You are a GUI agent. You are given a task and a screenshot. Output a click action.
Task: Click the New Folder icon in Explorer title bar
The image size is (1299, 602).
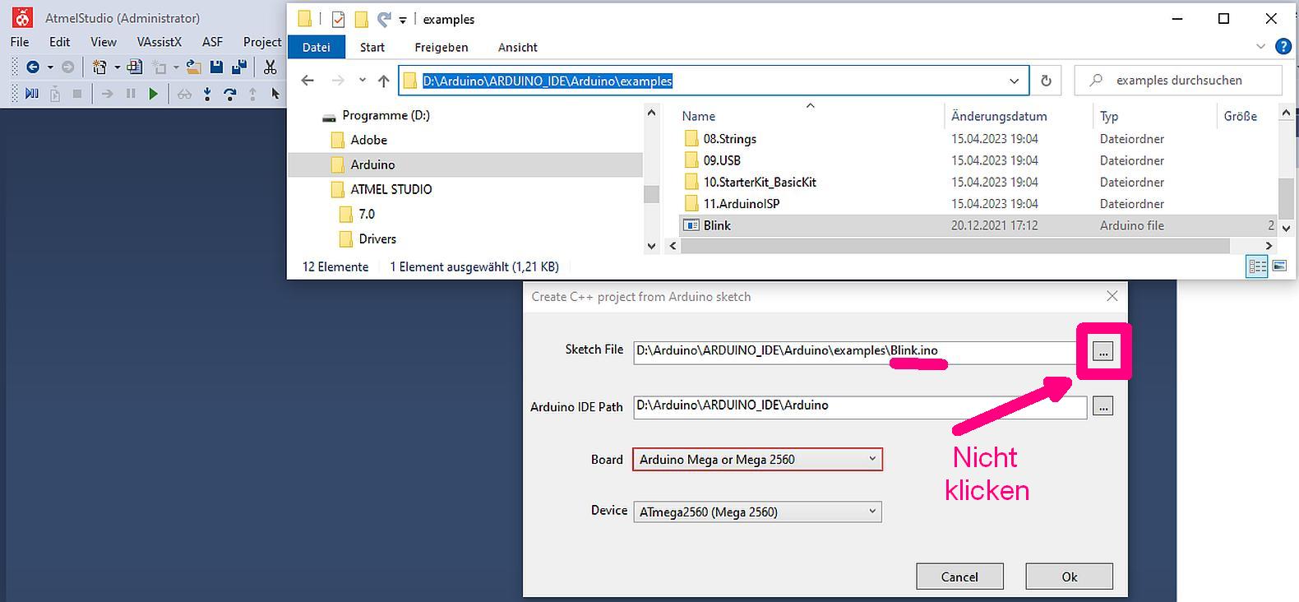point(361,19)
